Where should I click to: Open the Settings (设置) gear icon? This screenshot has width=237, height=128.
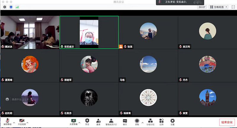click(x=172, y=121)
